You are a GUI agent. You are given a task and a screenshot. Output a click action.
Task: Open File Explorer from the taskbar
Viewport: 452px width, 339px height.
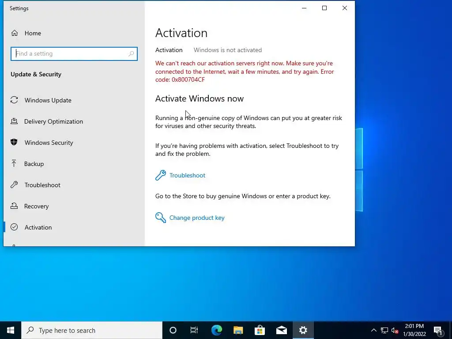tap(238, 330)
